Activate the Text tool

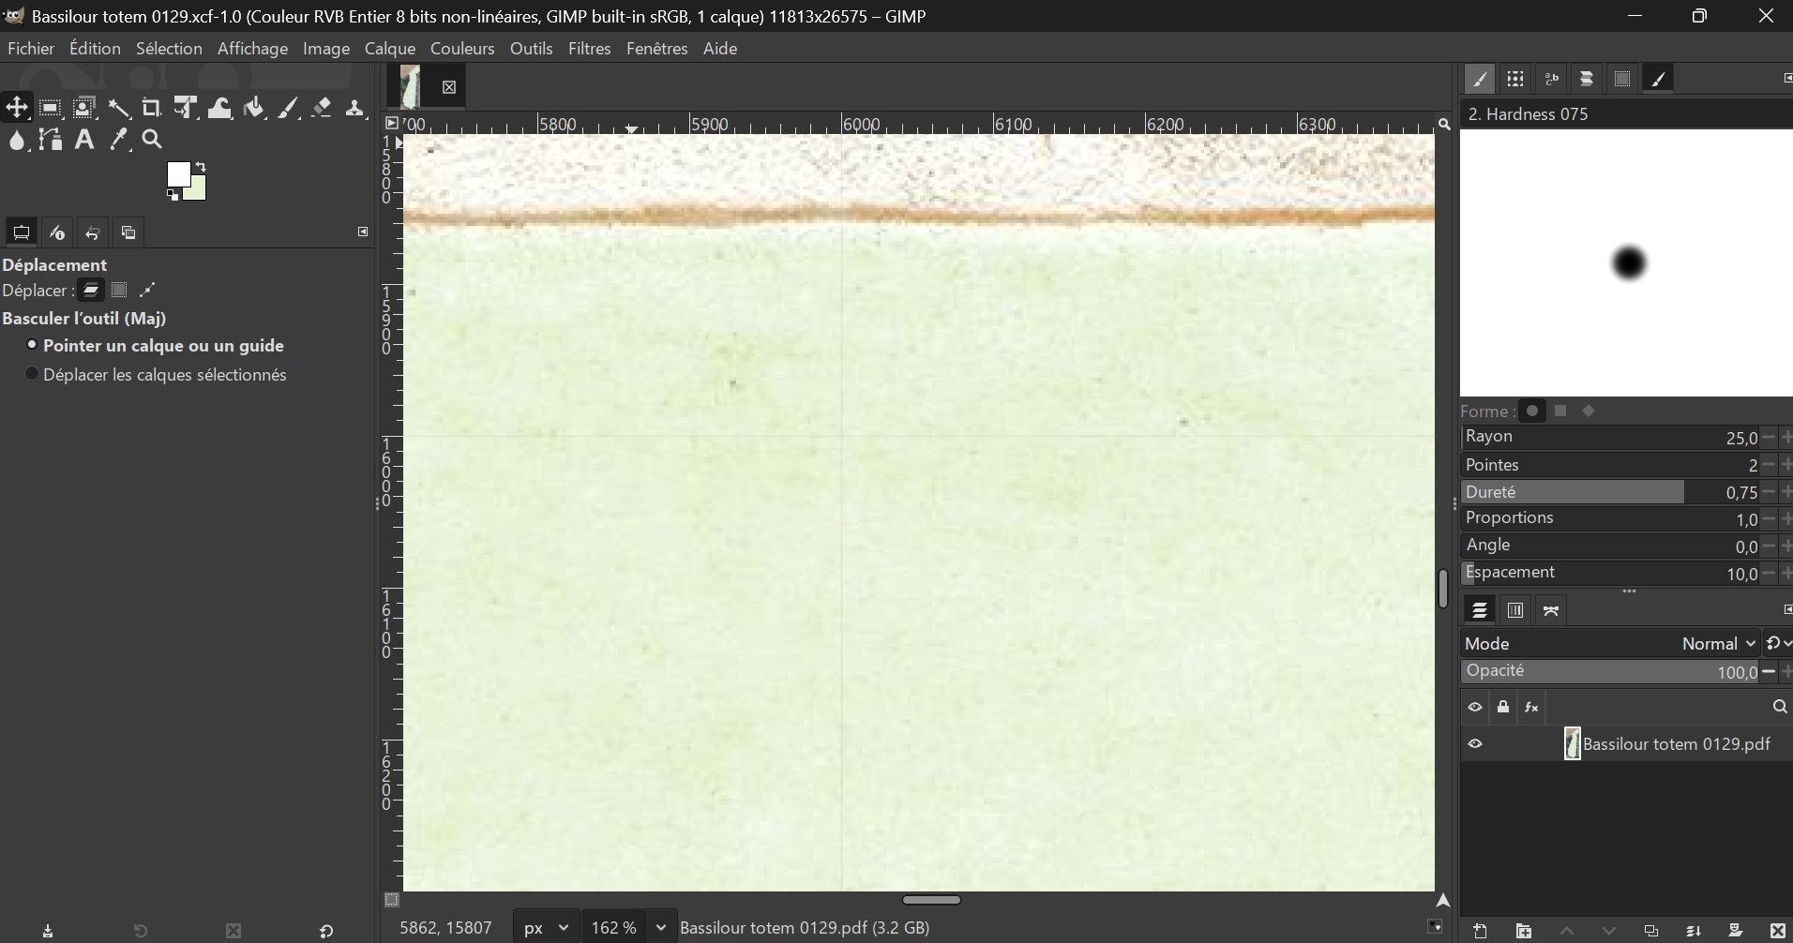pos(84,141)
